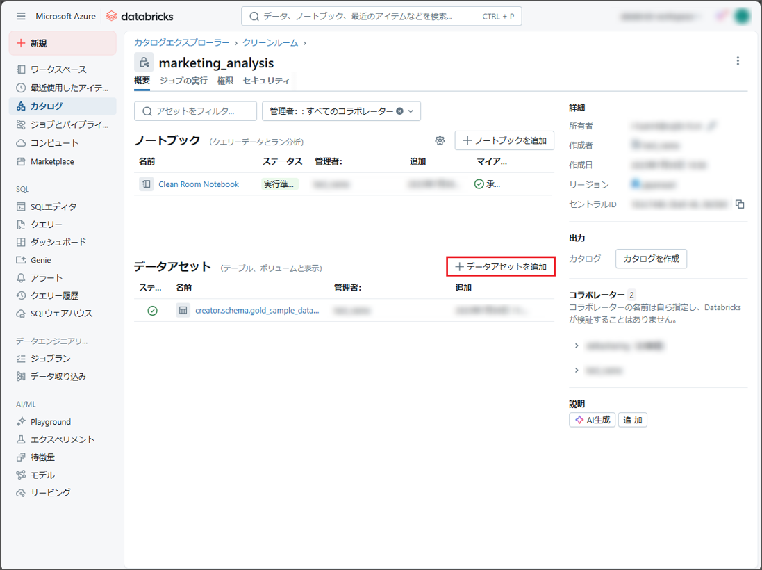This screenshot has width=762, height=570.
Task: Switch to the セキュリティ tab
Action: tap(266, 81)
